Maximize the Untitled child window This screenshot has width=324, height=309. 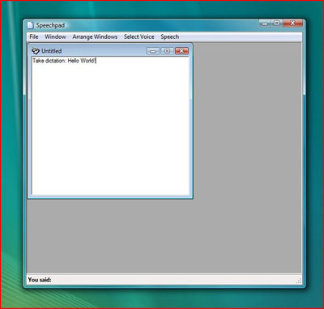(x=167, y=51)
